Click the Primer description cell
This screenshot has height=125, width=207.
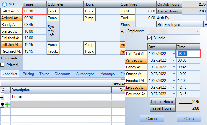(61, 97)
